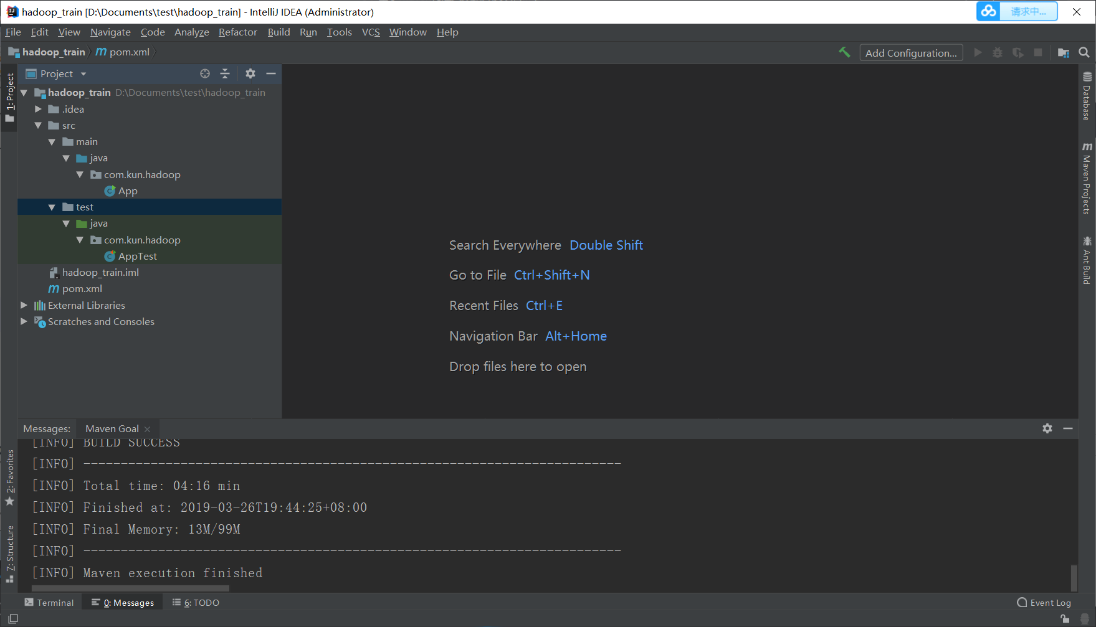Collapse the main folder
The height and width of the screenshot is (627, 1096).
coord(52,142)
